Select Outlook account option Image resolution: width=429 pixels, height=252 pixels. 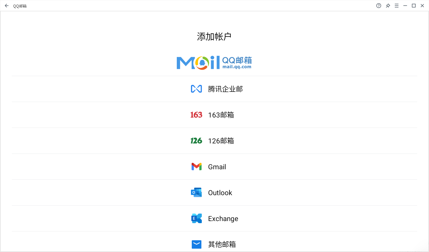point(215,192)
